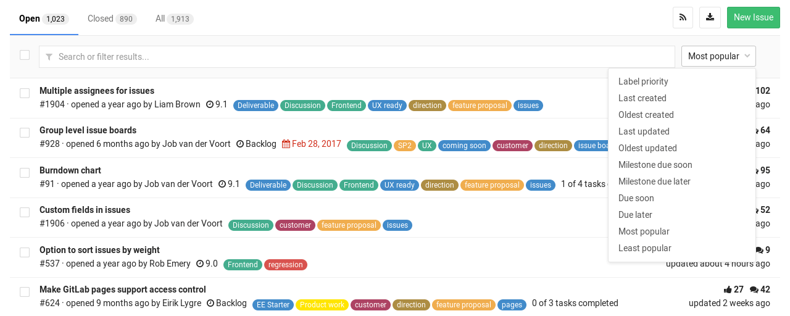Image resolution: width=790 pixels, height=316 pixels.
Task: Switch to the All issues tab
Action: 174,19
